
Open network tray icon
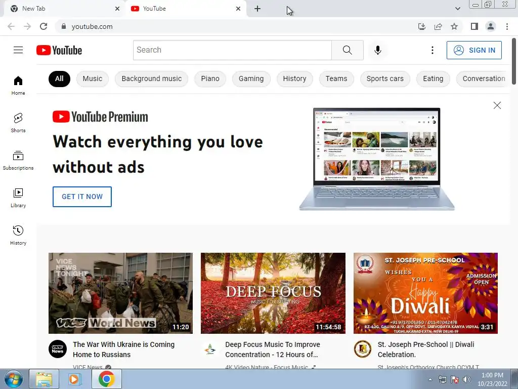click(442, 379)
